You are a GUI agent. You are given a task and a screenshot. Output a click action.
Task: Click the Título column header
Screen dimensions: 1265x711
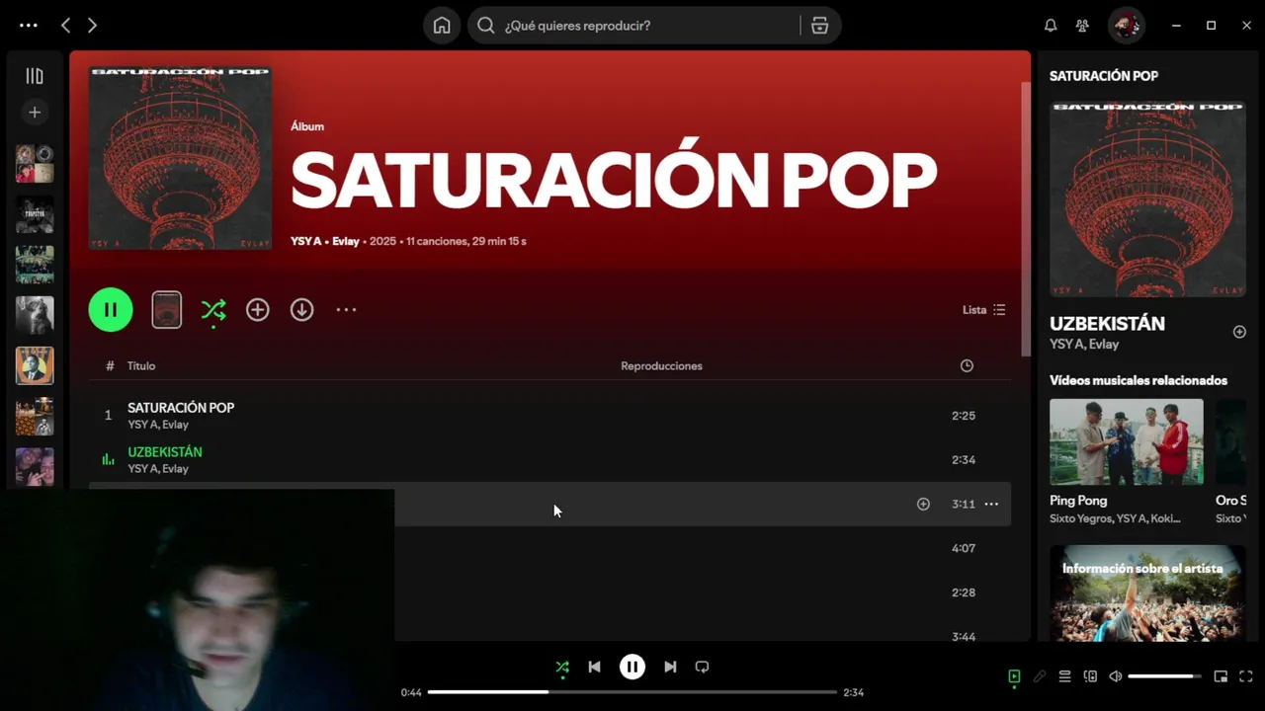click(141, 366)
